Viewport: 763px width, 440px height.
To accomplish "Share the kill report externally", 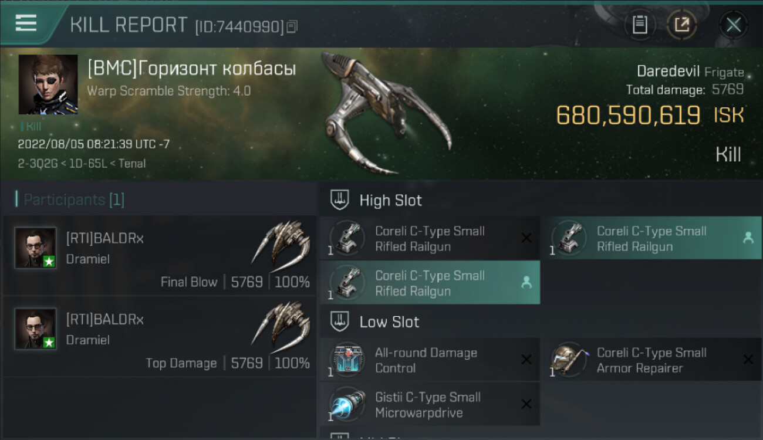I will tap(682, 25).
